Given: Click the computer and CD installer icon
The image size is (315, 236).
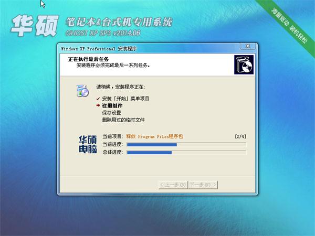Looking at the screenshot, I should pos(82,90).
